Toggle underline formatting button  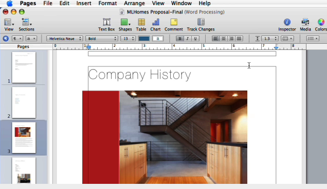(x=195, y=39)
